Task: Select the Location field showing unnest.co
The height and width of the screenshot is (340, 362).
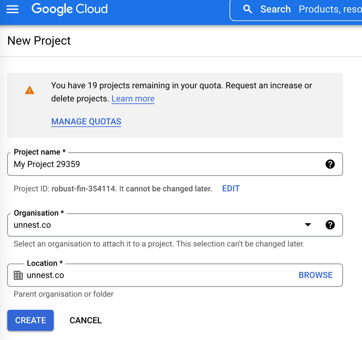Action: point(175,275)
